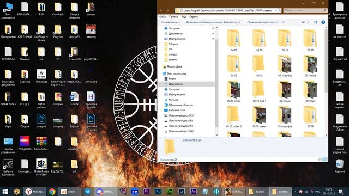Select Панель управления desktop icon

click(x=8, y=145)
